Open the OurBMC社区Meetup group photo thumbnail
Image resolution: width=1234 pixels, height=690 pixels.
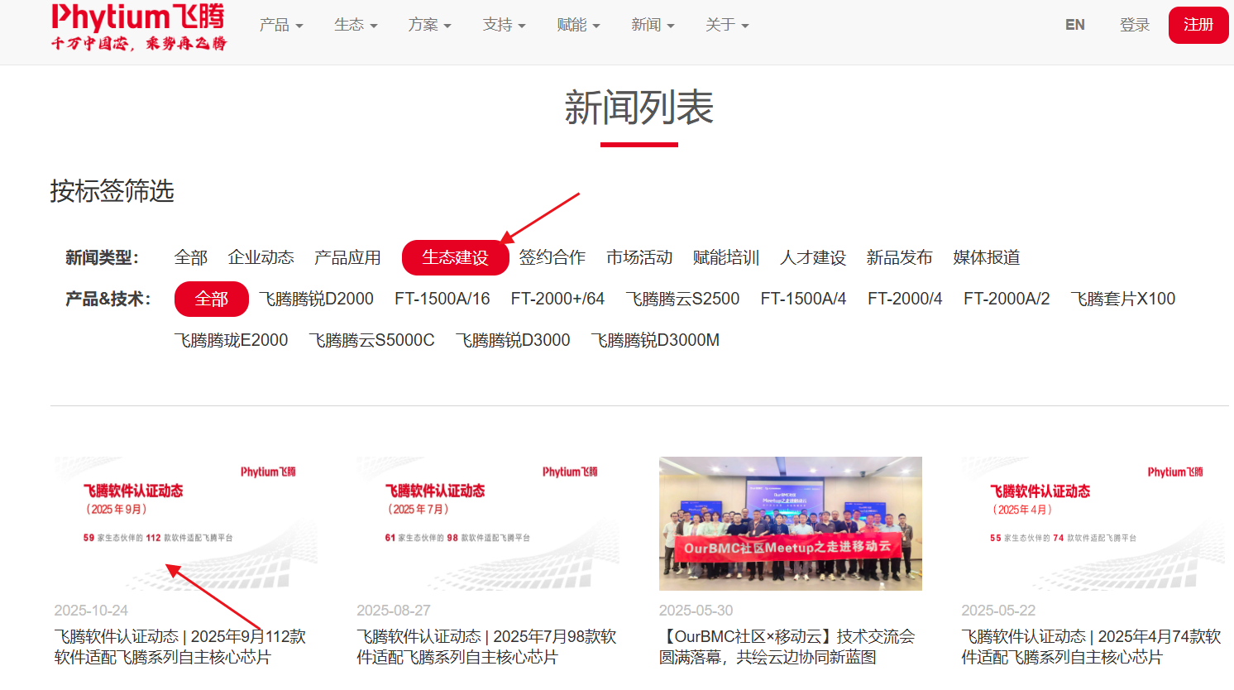click(791, 524)
